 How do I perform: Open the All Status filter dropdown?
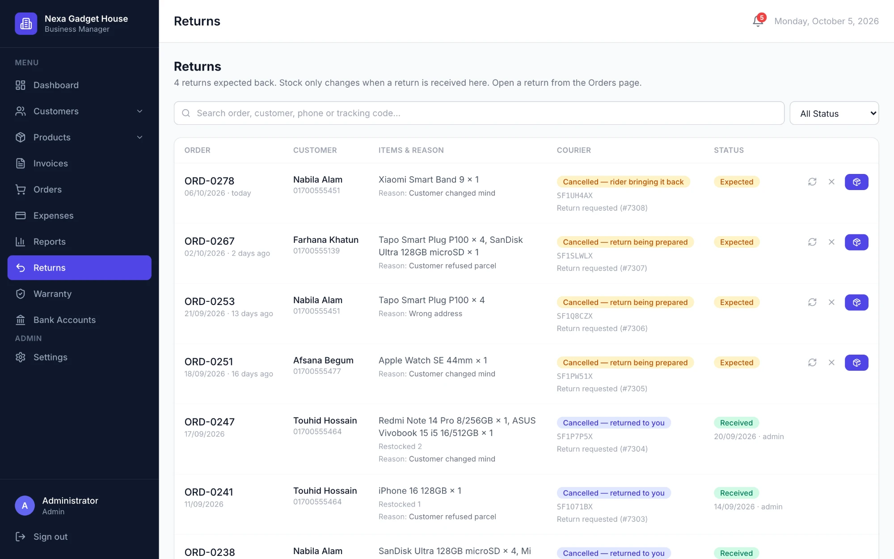834,113
